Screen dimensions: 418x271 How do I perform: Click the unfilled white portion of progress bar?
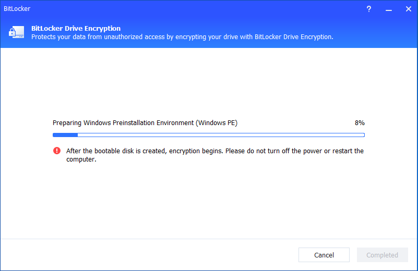219,135
